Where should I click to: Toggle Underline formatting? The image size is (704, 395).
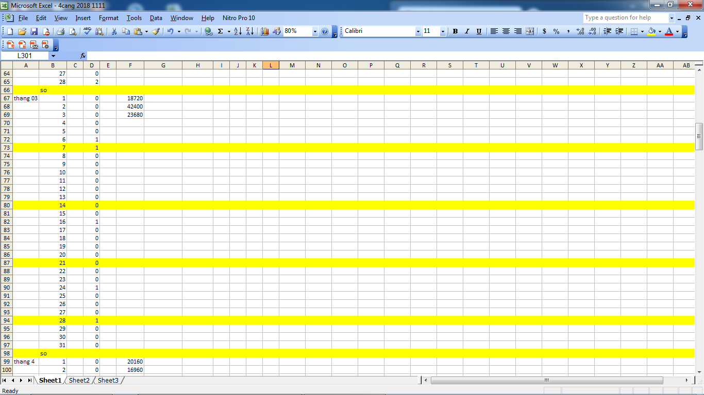479,31
